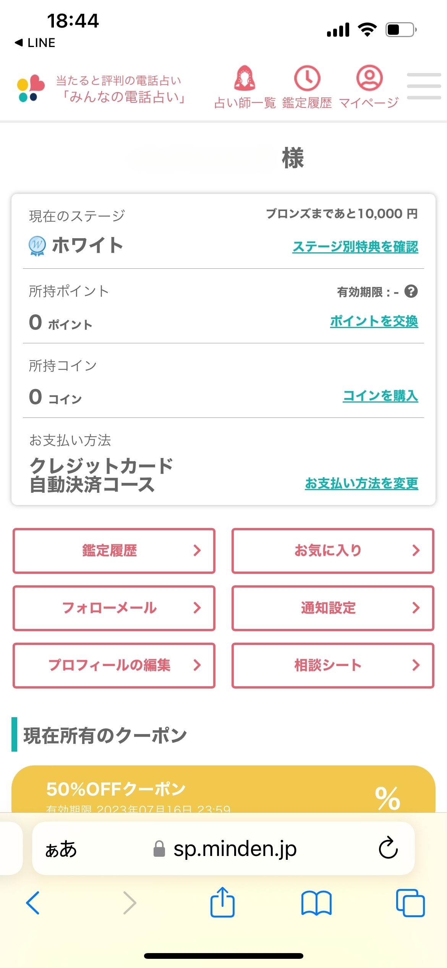
Task: Reload the page in the address bar
Action: (388, 848)
